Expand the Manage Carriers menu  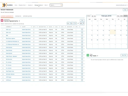pyautogui.click(x=39, y=5)
